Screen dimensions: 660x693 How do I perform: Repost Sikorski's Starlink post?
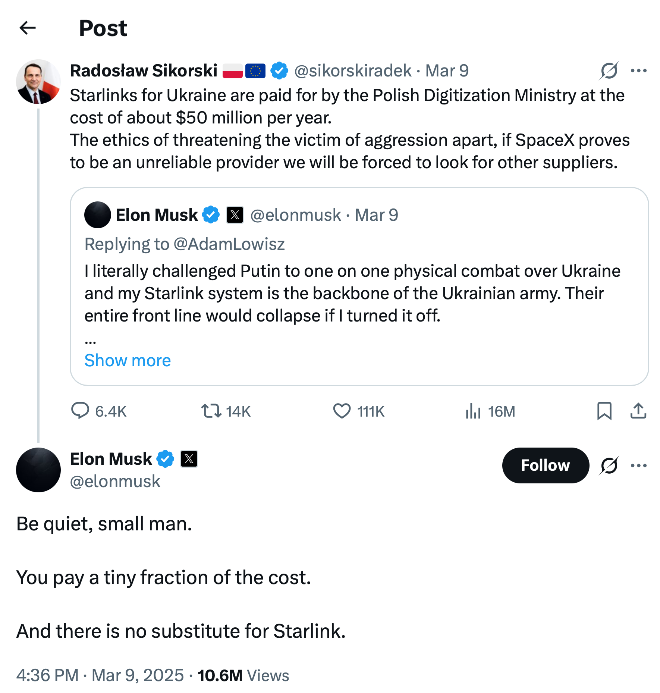pyautogui.click(x=211, y=411)
